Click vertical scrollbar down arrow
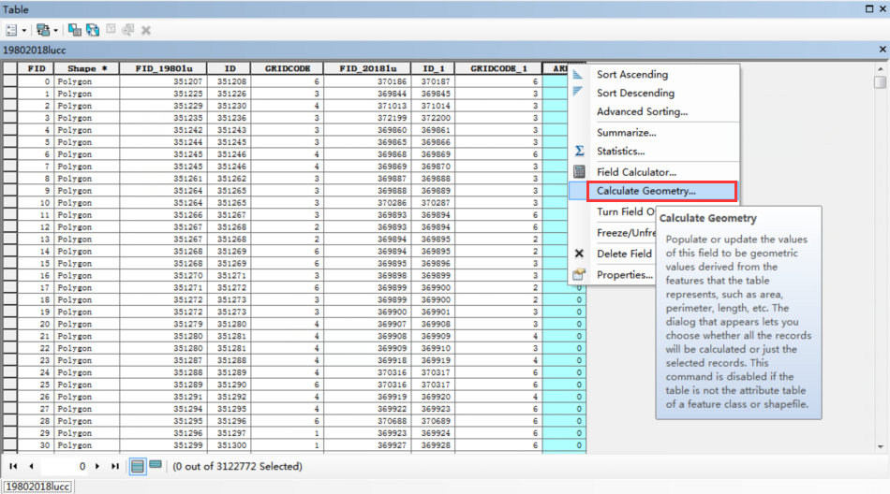The height and width of the screenshot is (494, 890). pyautogui.click(x=881, y=446)
